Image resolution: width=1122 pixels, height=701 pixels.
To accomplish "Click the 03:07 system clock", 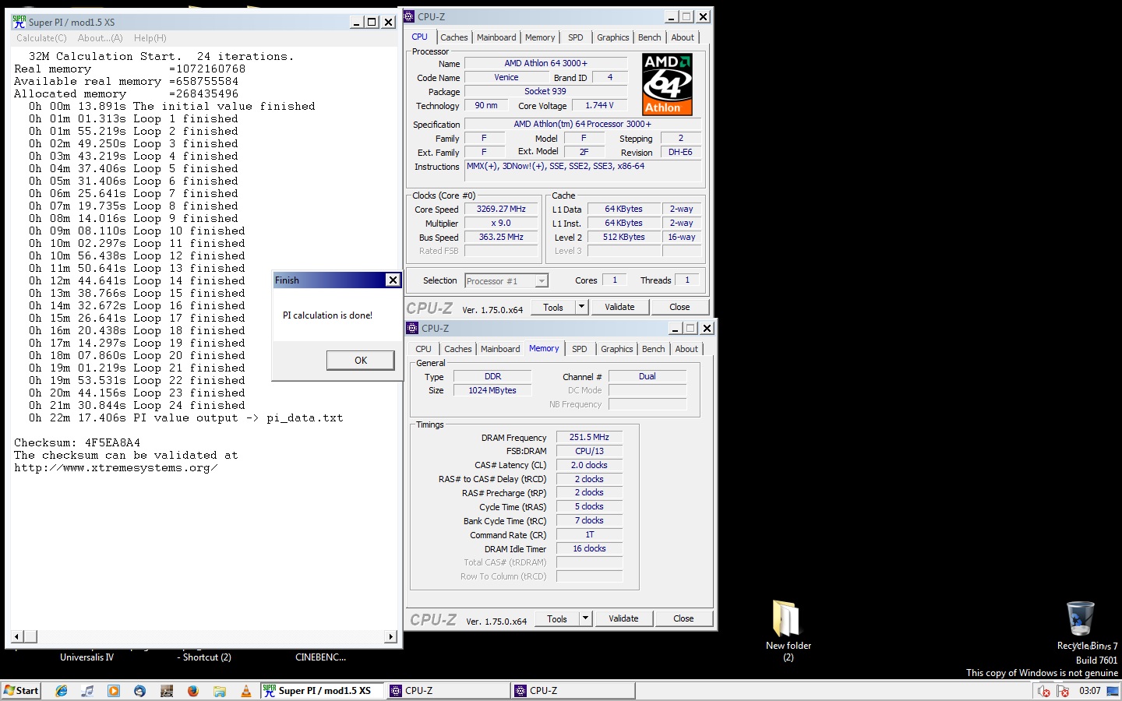I will coord(1089,691).
